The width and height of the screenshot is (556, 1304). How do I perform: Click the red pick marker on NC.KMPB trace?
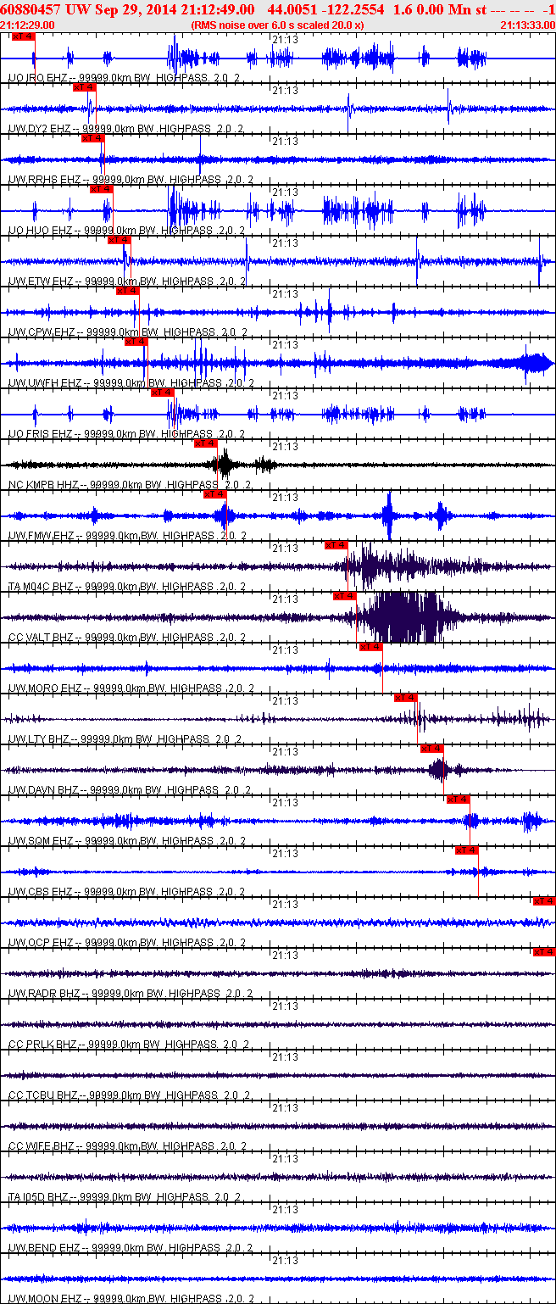[x=206, y=443]
